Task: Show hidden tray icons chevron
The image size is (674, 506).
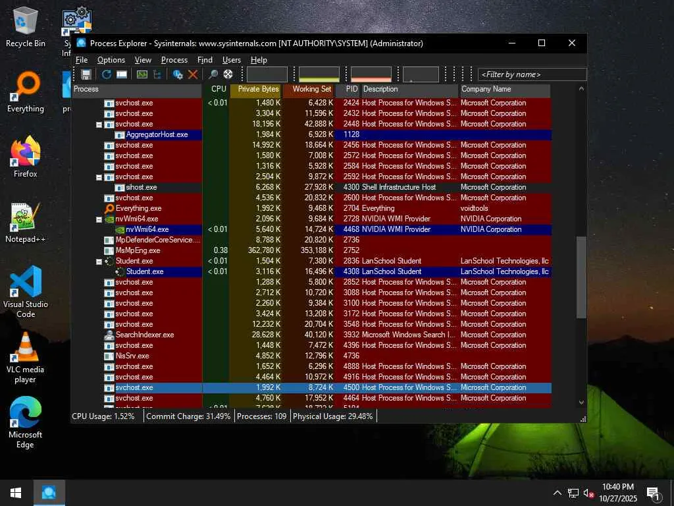Action: [x=557, y=493]
